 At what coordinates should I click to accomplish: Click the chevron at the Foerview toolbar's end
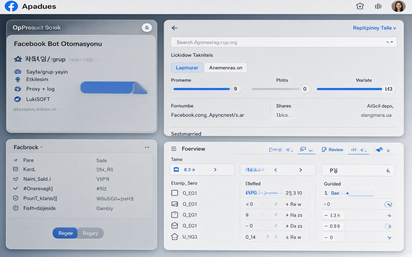coord(388,150)
